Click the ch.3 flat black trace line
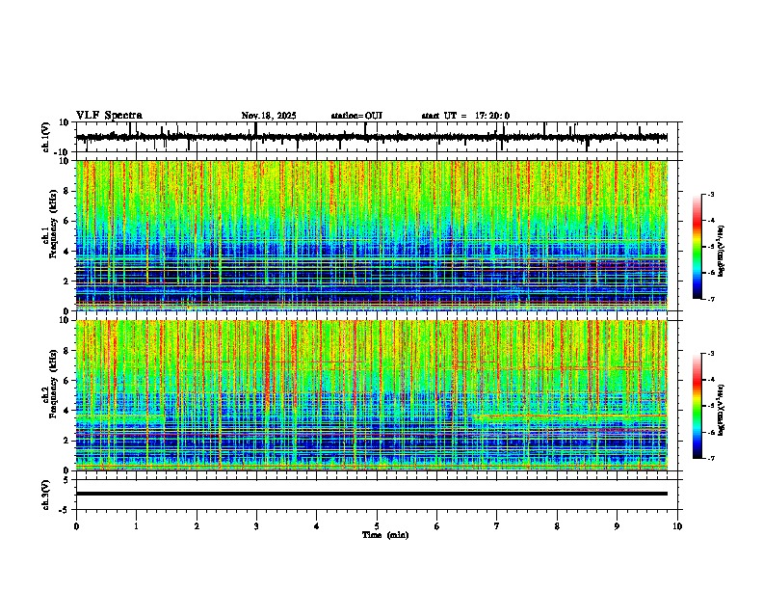 point(372,494)
